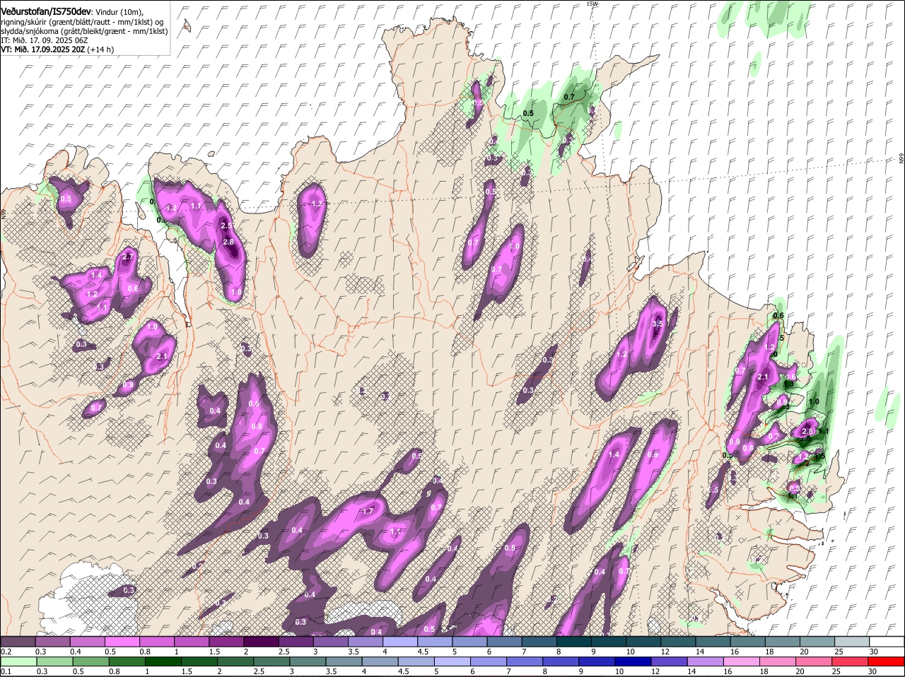The width and height of the screenshot is (905, 677).
Task: Pick the upper legend swatch between 12 and 14
Action: point(677,641)
